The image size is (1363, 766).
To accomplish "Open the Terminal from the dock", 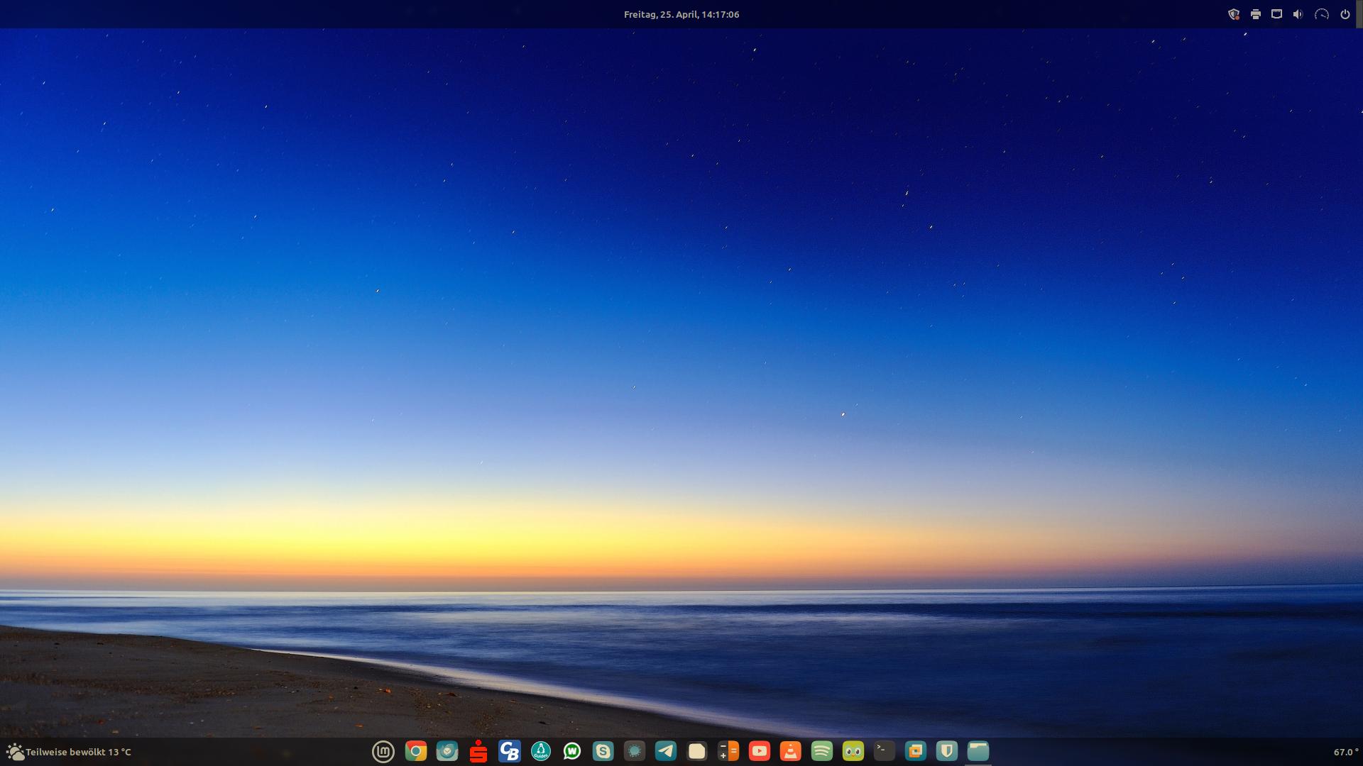I will tap(885, 751).
